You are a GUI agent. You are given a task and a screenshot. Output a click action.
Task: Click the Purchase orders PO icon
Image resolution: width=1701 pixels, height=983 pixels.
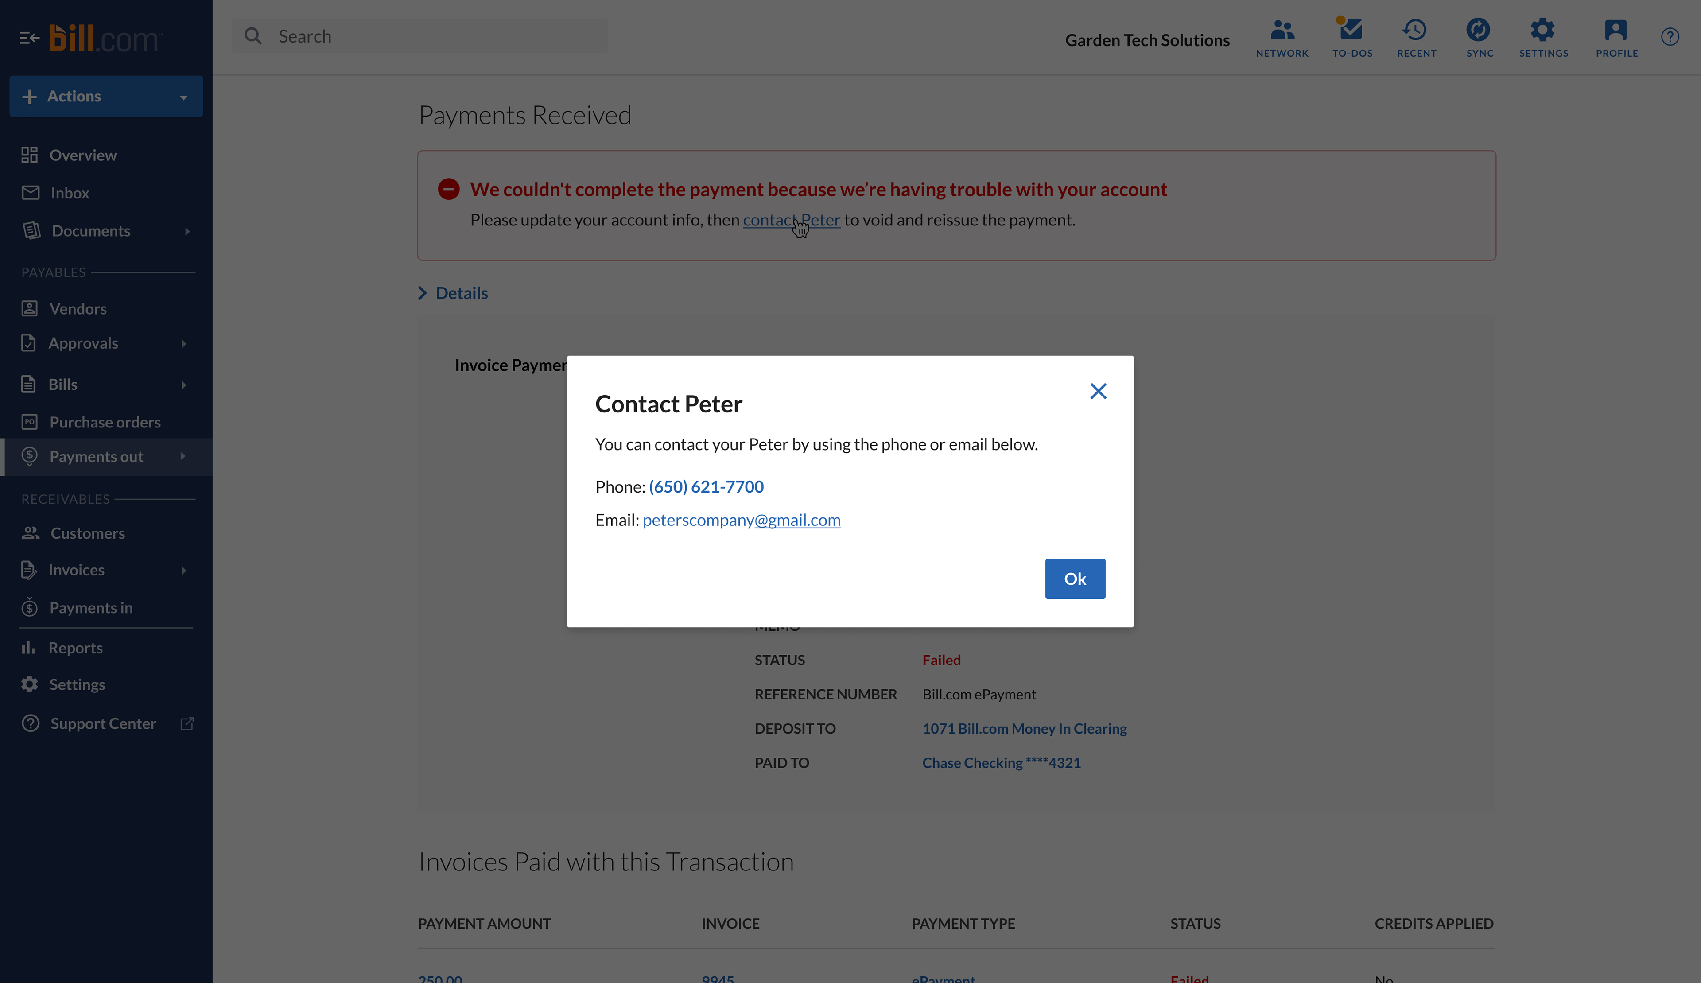(x=29, y=422)
